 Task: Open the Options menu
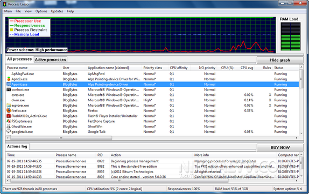(41, 11)
